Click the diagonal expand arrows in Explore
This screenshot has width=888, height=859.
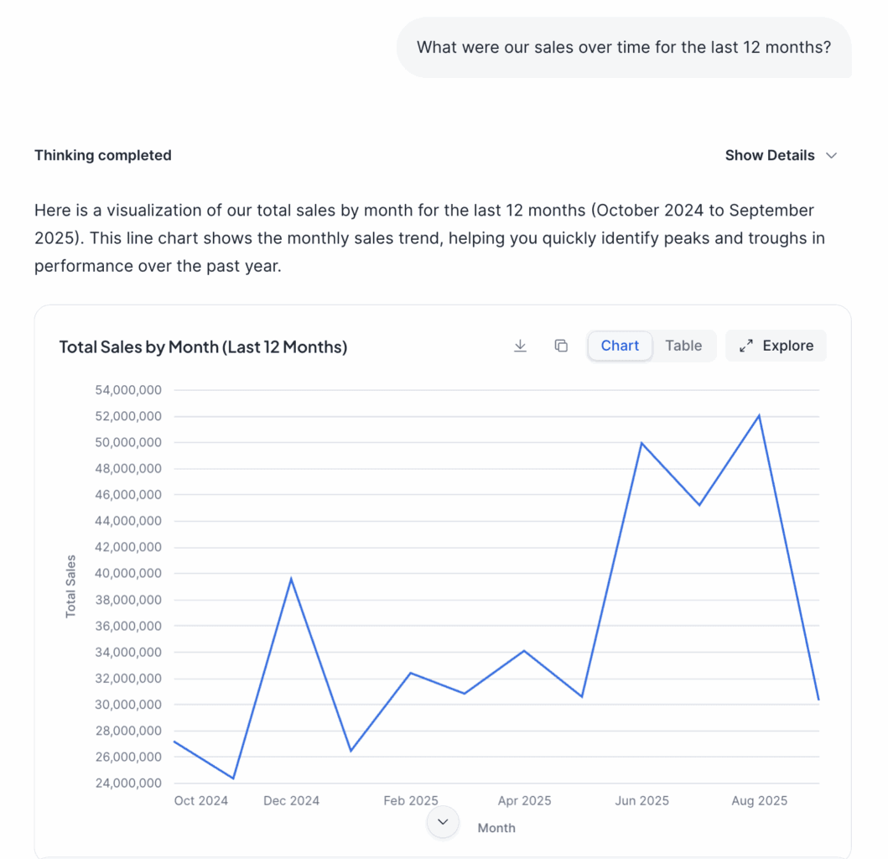pyautogui.click(x=745, y=345)
